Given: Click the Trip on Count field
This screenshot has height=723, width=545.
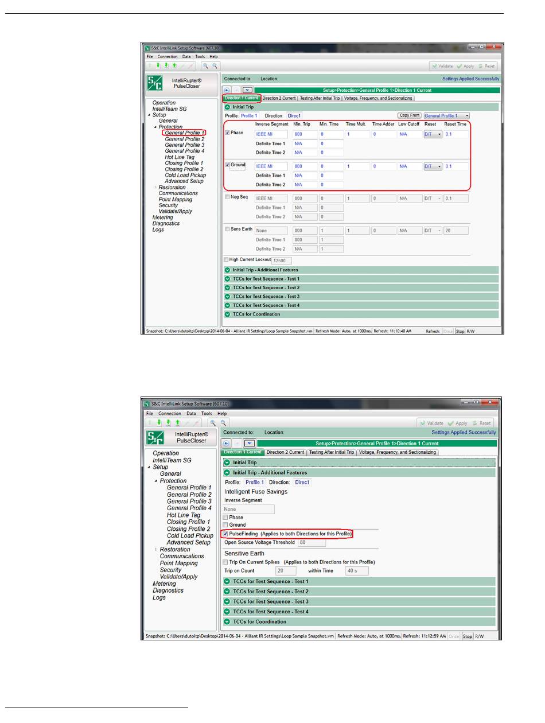Looking at the screenshot, I should pyautogui.click(x=286, y=571).
